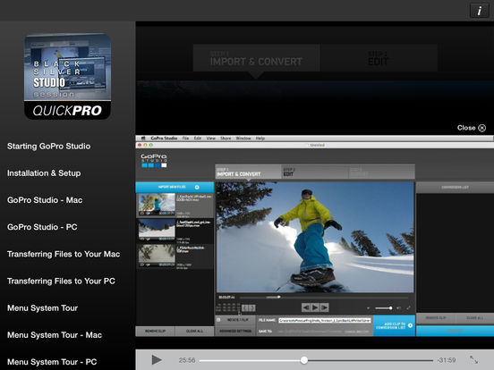
Task: Tap the QuickPro Studio app logo
Action: pos(67,76)
